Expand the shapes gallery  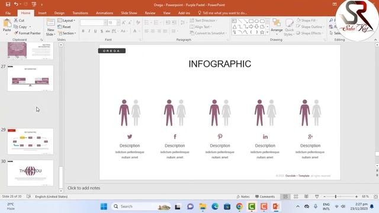point(267,32)
